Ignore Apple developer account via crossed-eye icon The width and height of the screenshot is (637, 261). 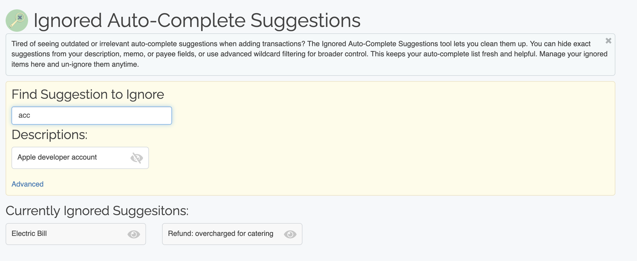[x=137, y=158]
